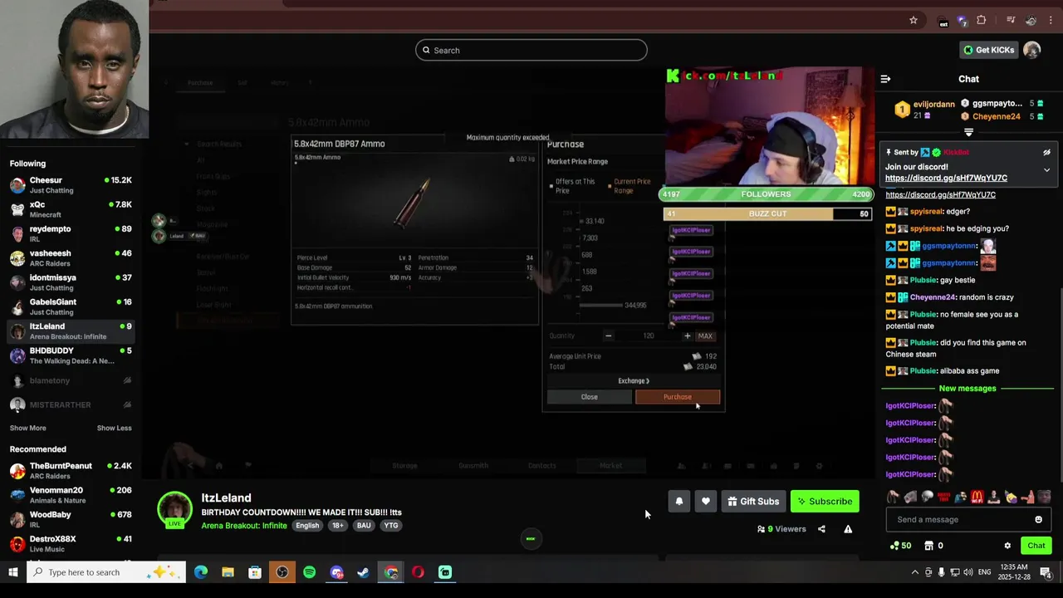
Task: Open chat settings gear
Action: pyautogui.click(x=1007, y=546)
